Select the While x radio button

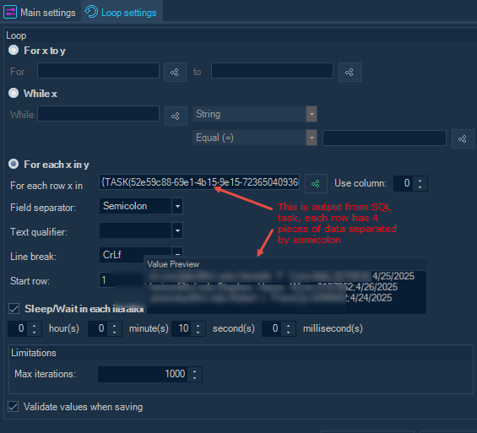point(14,93)
